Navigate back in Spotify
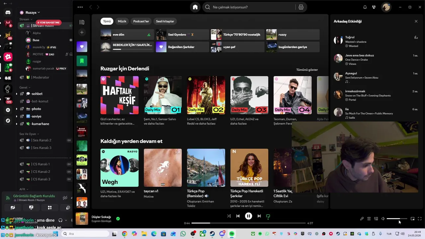Viewport: 425px width, 239px height. tap(91, 7)
